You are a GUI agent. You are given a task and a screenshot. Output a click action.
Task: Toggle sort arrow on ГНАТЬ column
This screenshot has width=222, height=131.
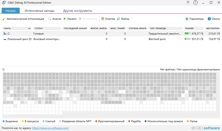[29, 28]
